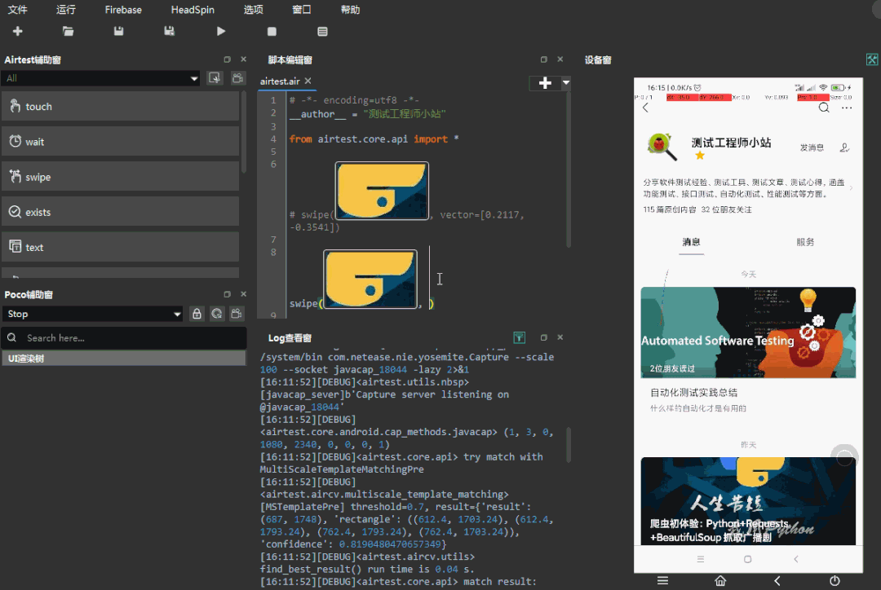Switch to the 服务 tab on phone
Viewport: 881px width, 590px height.
[805, 242]
